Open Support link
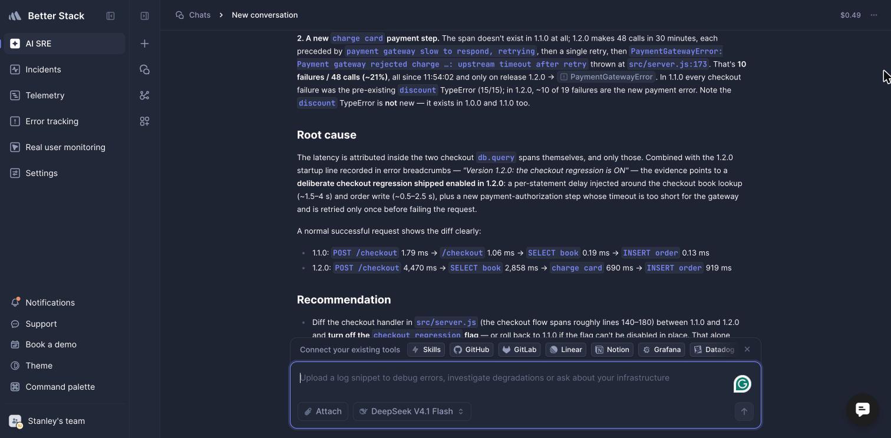This screenshot has height=438, width=891. (64, 324)
